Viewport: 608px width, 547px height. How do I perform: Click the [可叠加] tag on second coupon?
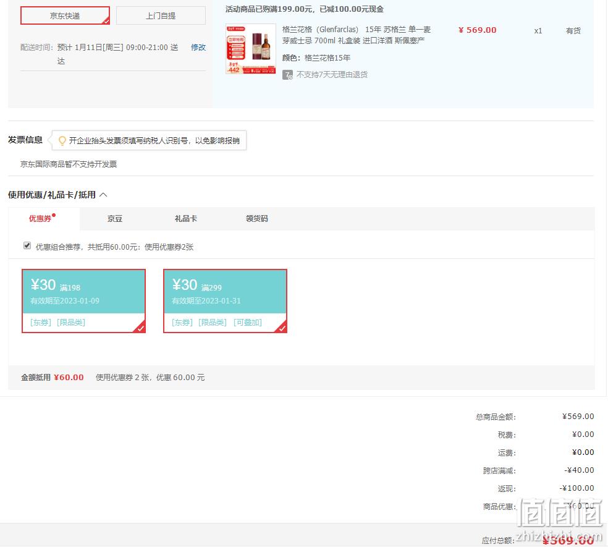click(x=248, y=323)
